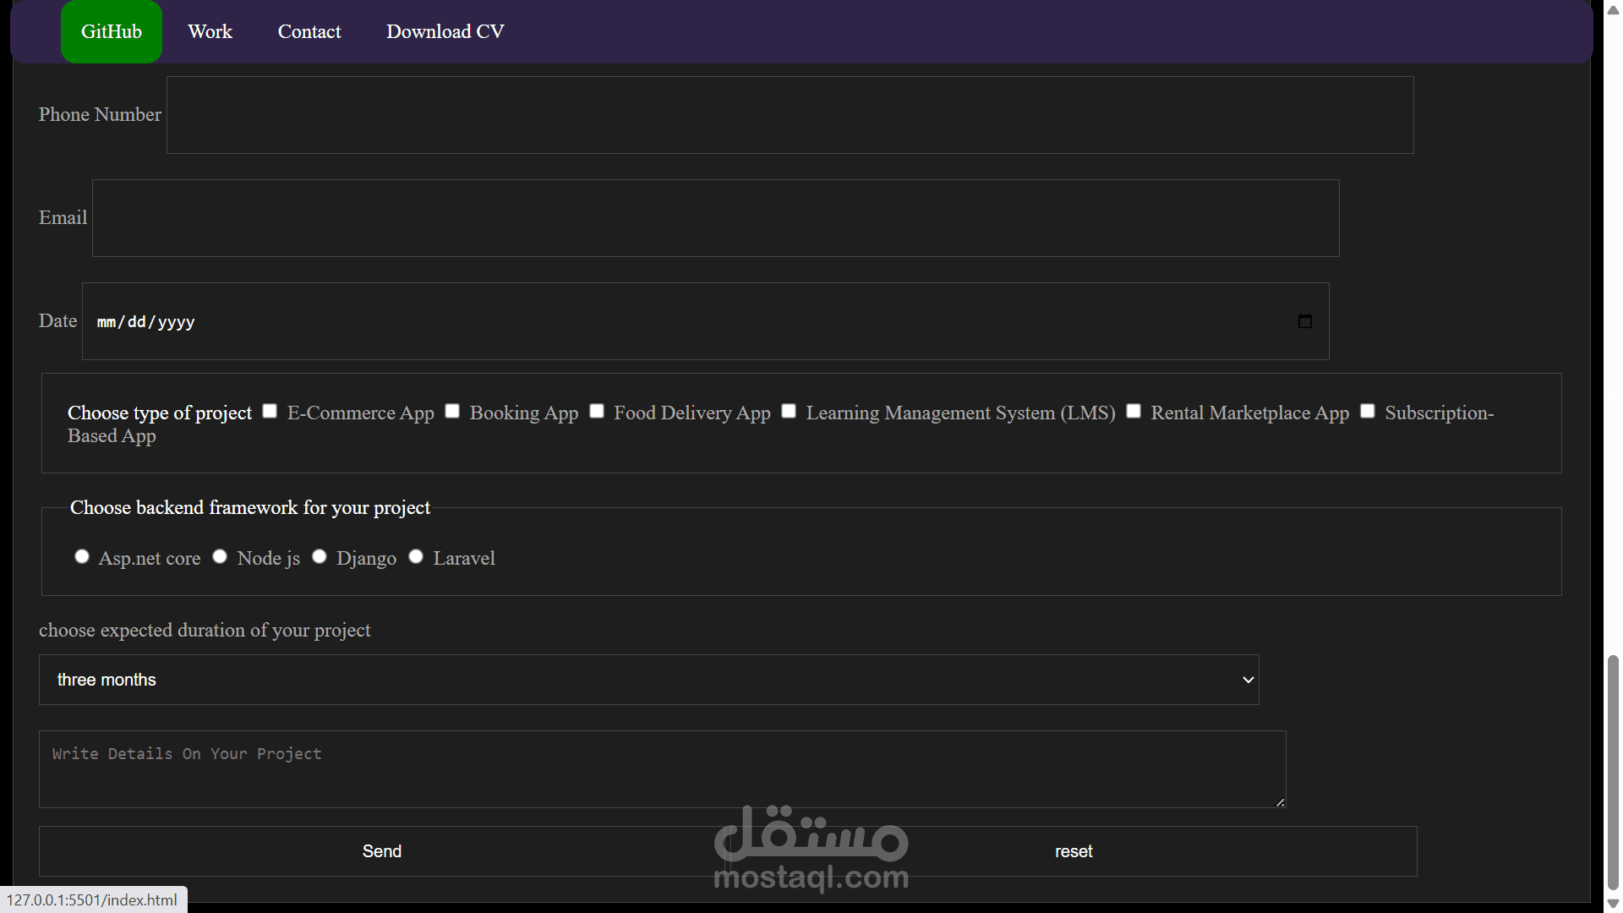Choose the Django radio option
The image size is (1623, 913).
click(320, 556)
